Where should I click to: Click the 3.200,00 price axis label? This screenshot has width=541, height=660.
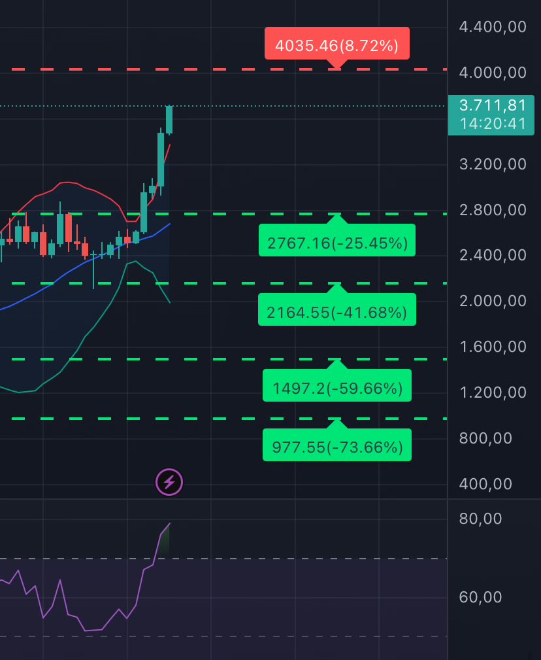[x=493, y=164]
